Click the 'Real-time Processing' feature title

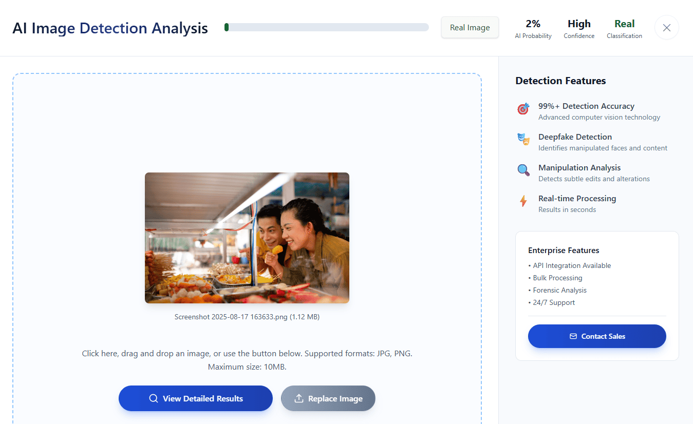click(577, 199)
